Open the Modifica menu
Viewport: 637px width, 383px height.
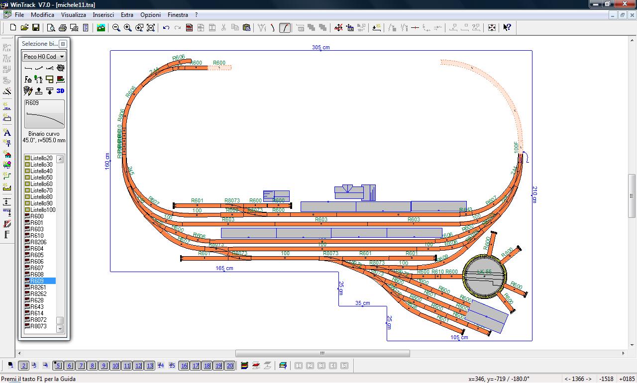pos(42,15)
